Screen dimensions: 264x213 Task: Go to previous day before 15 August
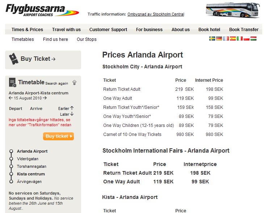(x=11, y=98)
